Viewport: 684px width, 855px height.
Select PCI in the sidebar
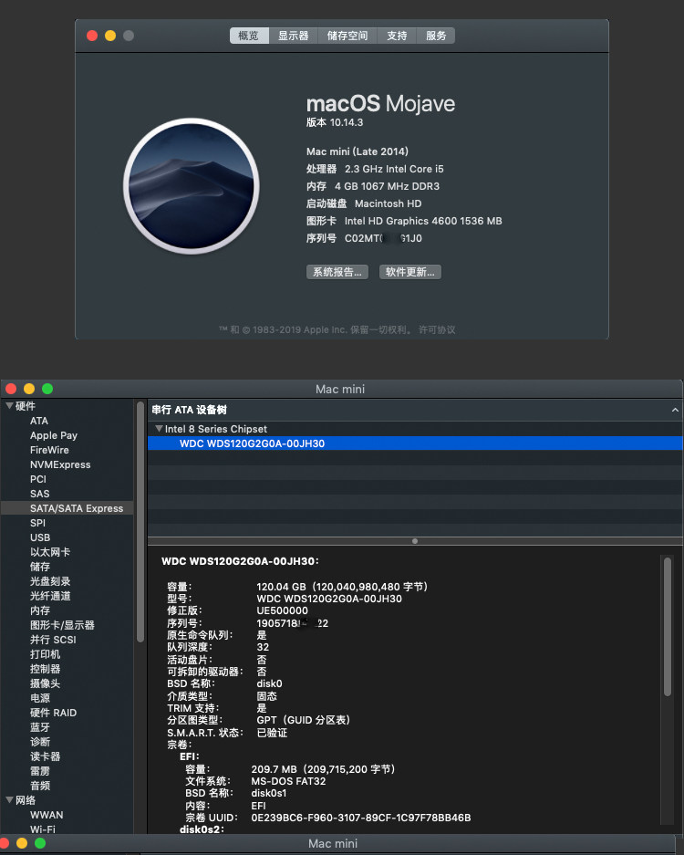(x=38, y=479)
